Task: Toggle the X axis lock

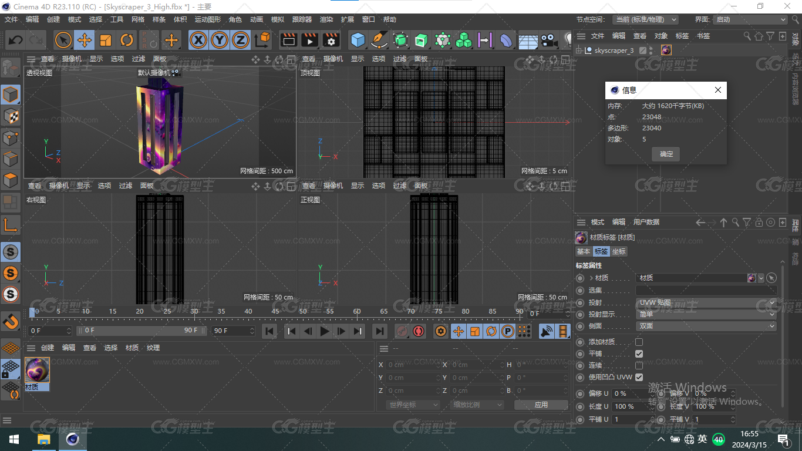Action: [x=199, y=40]
